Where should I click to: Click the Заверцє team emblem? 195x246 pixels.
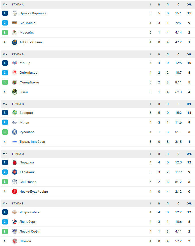pyautogui.click(x=15, y=113)
